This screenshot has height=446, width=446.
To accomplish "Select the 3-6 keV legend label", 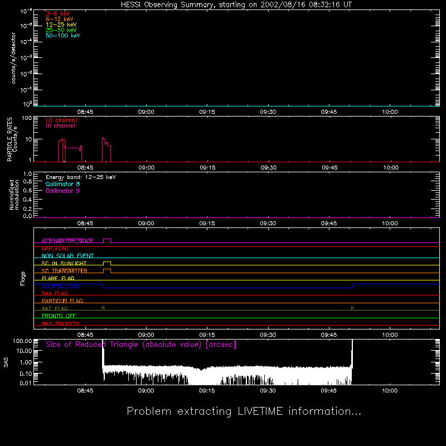I will click(x=57, y=13).
